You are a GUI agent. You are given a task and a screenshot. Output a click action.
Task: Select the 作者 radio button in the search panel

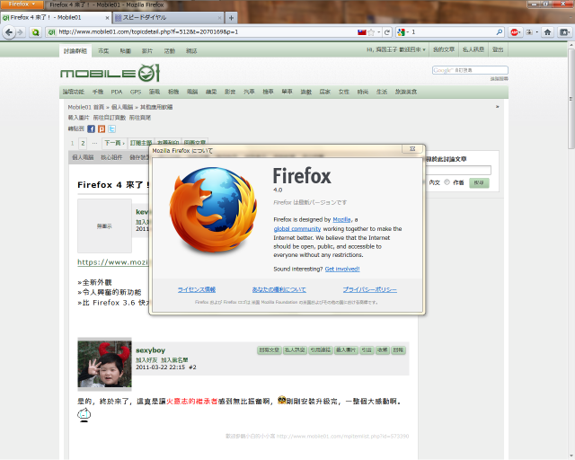pos(447,182)
